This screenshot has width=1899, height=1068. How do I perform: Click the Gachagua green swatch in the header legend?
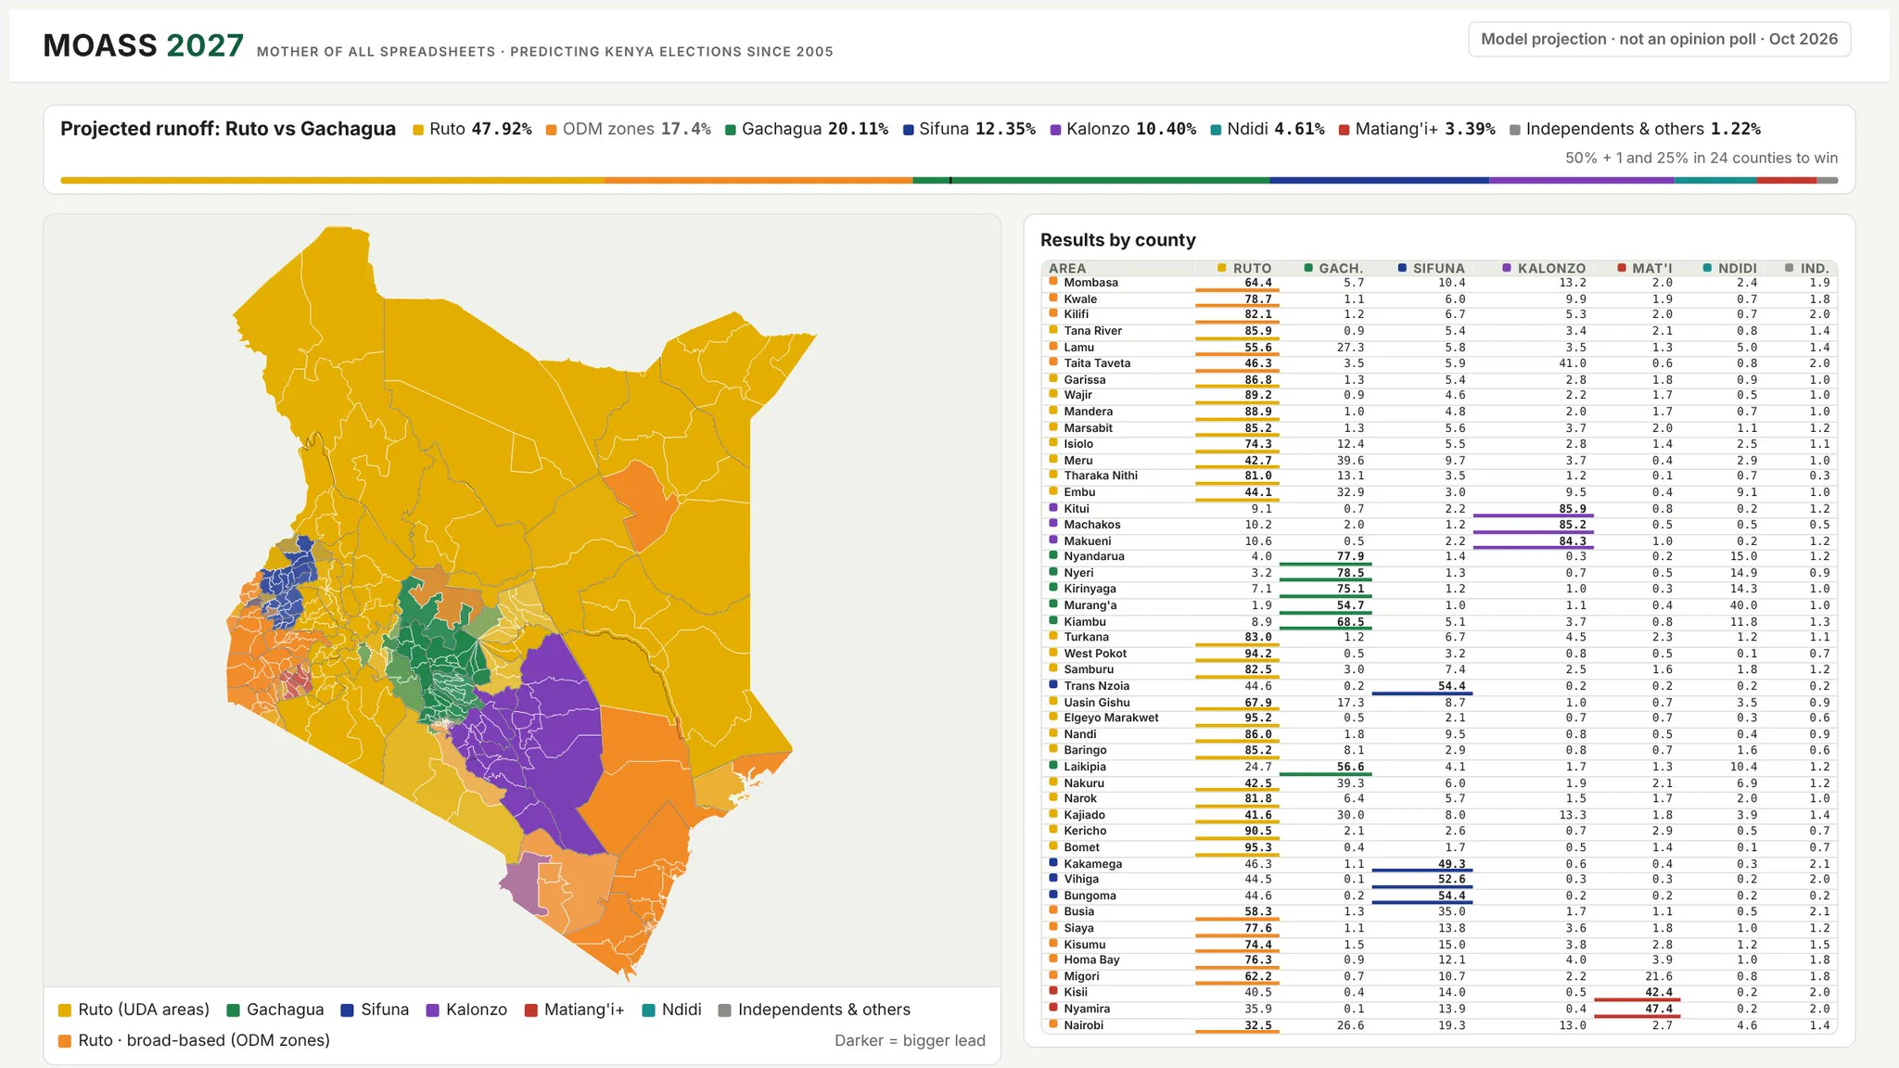[x=731, y=130]
